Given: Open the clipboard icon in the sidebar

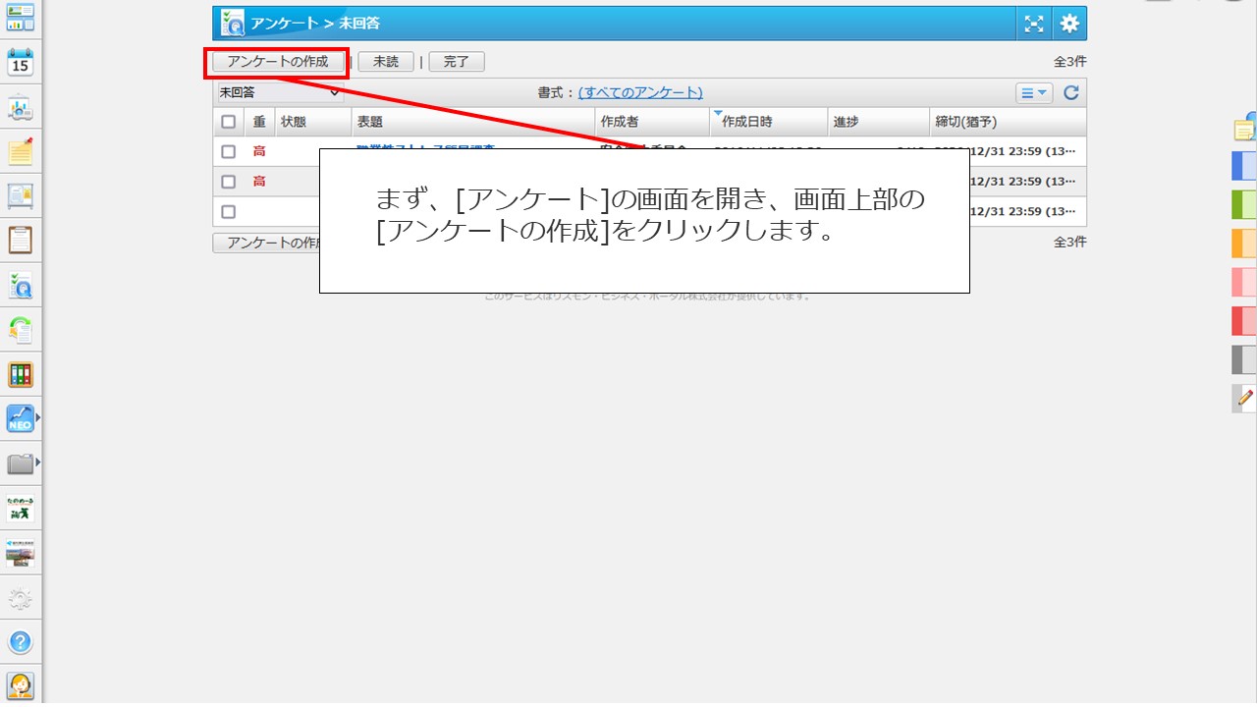Looking at the screenshot, I should point(21,241).
